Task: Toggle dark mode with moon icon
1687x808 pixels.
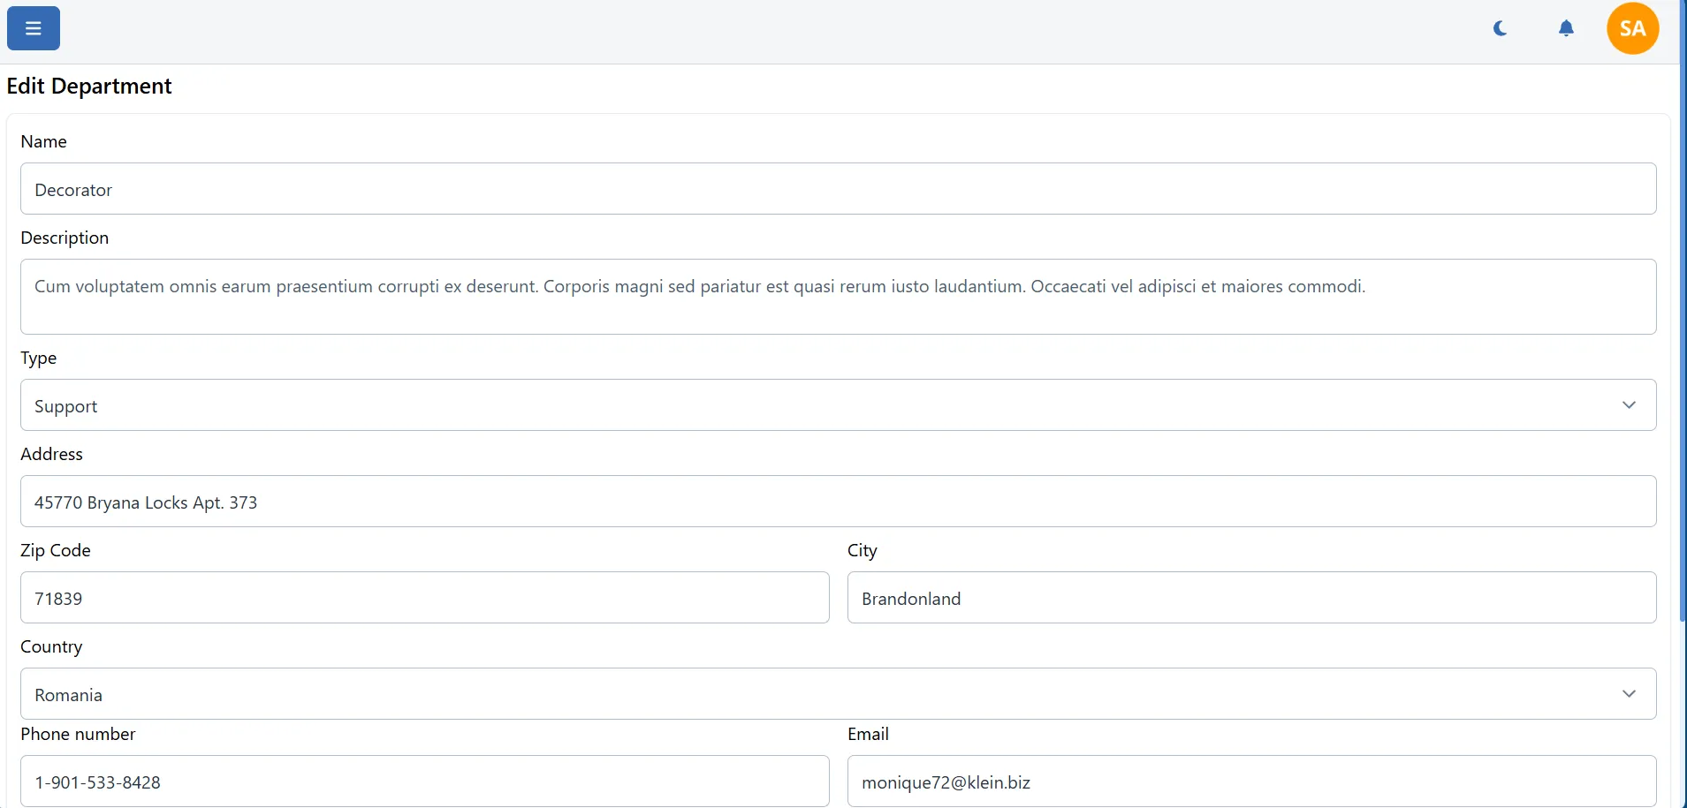Action: [x=1500, y=28]
